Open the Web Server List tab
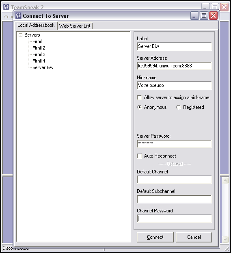Image resolution: width=231 pixels, height=253 pixels. (x=75, y=26)
